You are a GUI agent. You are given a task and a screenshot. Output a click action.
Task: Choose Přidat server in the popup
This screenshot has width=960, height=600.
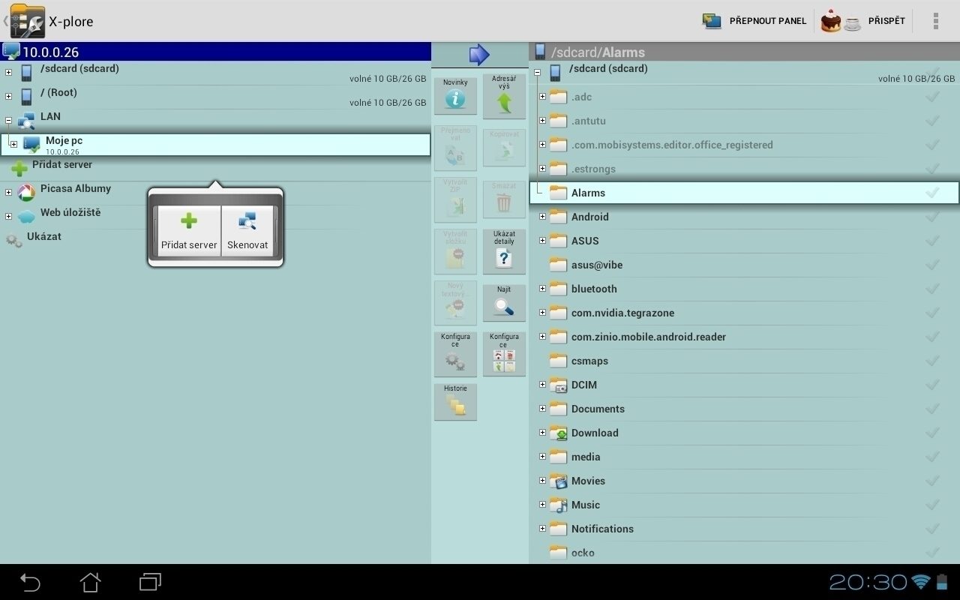click(x=189, y=231)
